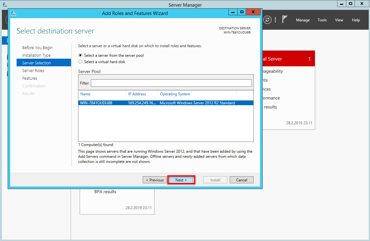This screenshot has height=241, width=370.
Task: Go to the Installation Type step
Action: click(36, 55)
